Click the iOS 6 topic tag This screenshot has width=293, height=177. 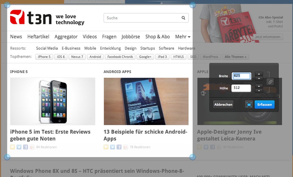pyautogui.click(x=61, y=57)
